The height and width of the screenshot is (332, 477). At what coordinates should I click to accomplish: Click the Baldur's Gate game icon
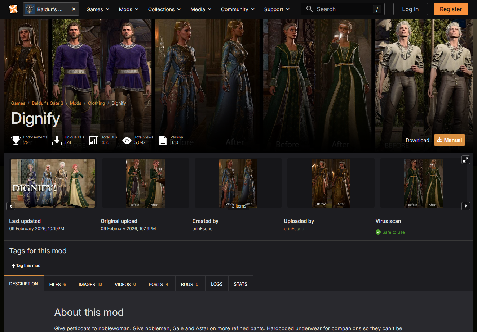click(29, 9)
